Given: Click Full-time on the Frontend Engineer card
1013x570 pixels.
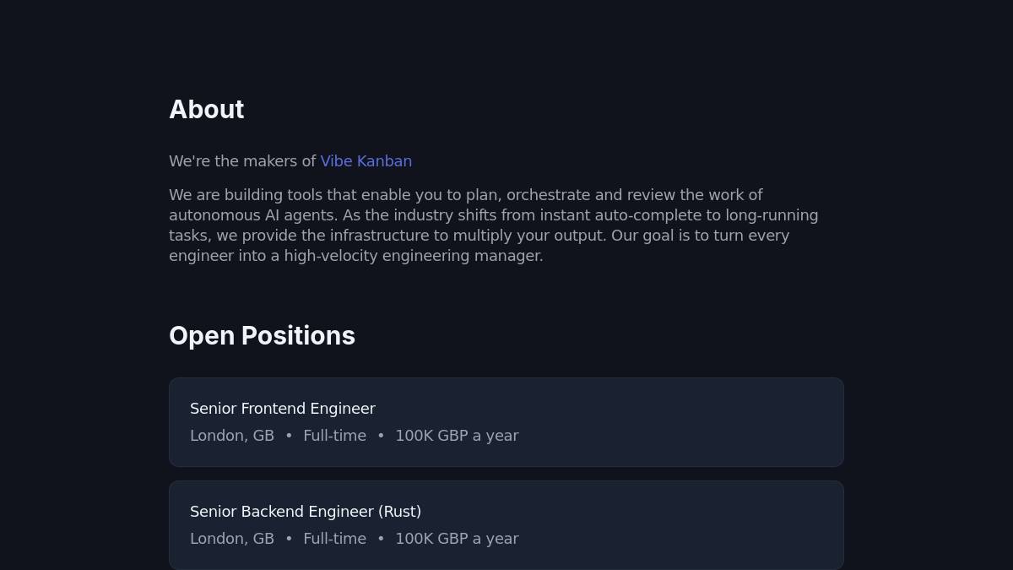Looking at the screenshot, I should pos(334,436).
